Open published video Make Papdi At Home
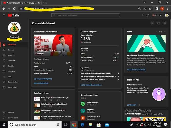The width and height of the screenshot is (171, 128). (x=54, y=104)
